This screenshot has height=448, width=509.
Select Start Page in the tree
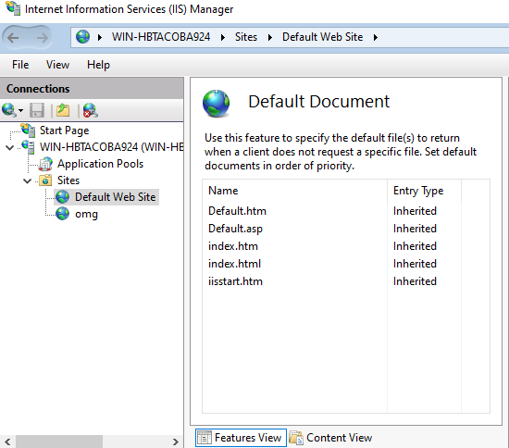click(64, 131)
